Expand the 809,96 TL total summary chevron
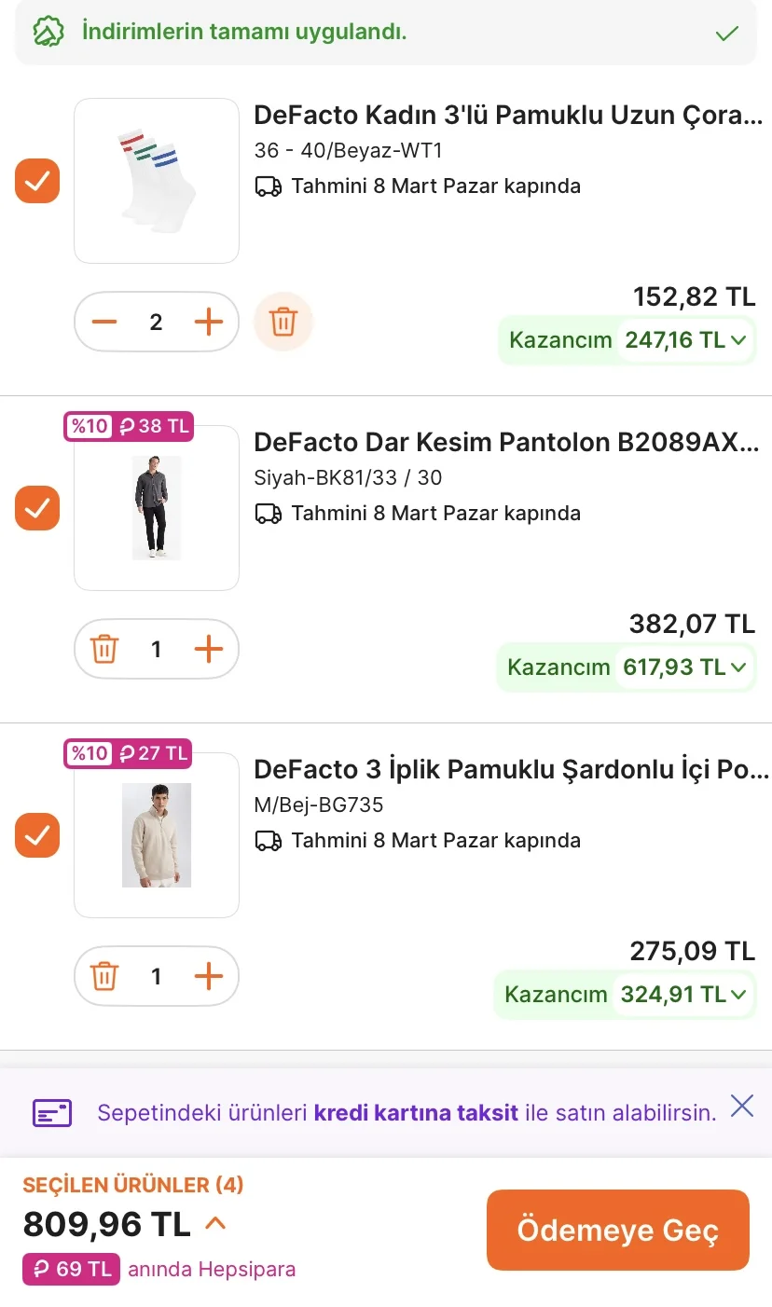This screenshot has width=772, height=1307. point(215,1223)
